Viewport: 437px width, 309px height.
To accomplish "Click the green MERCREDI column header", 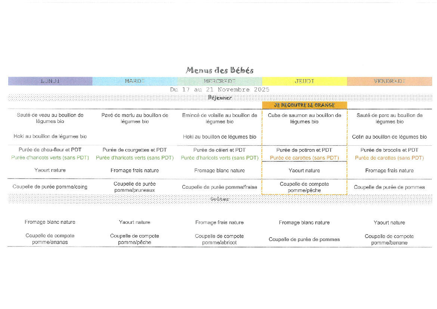I will point(220,81).
